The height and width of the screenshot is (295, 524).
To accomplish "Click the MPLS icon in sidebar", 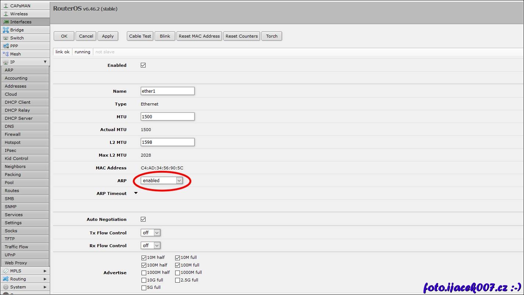I will coord(5,271).
